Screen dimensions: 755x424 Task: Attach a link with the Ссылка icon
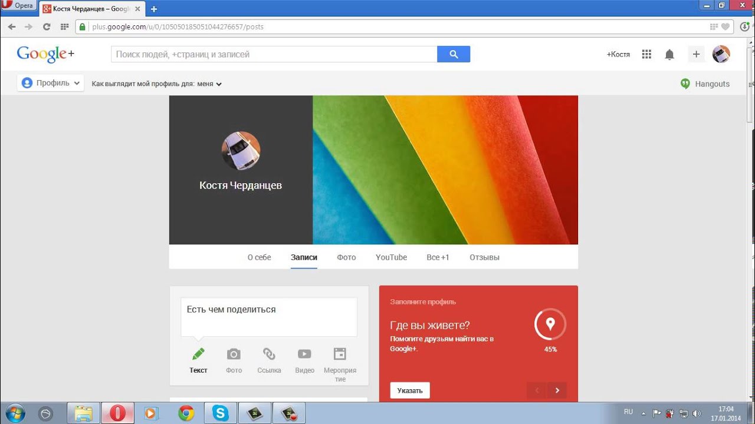pyautogui.click(x=269, y=354)
